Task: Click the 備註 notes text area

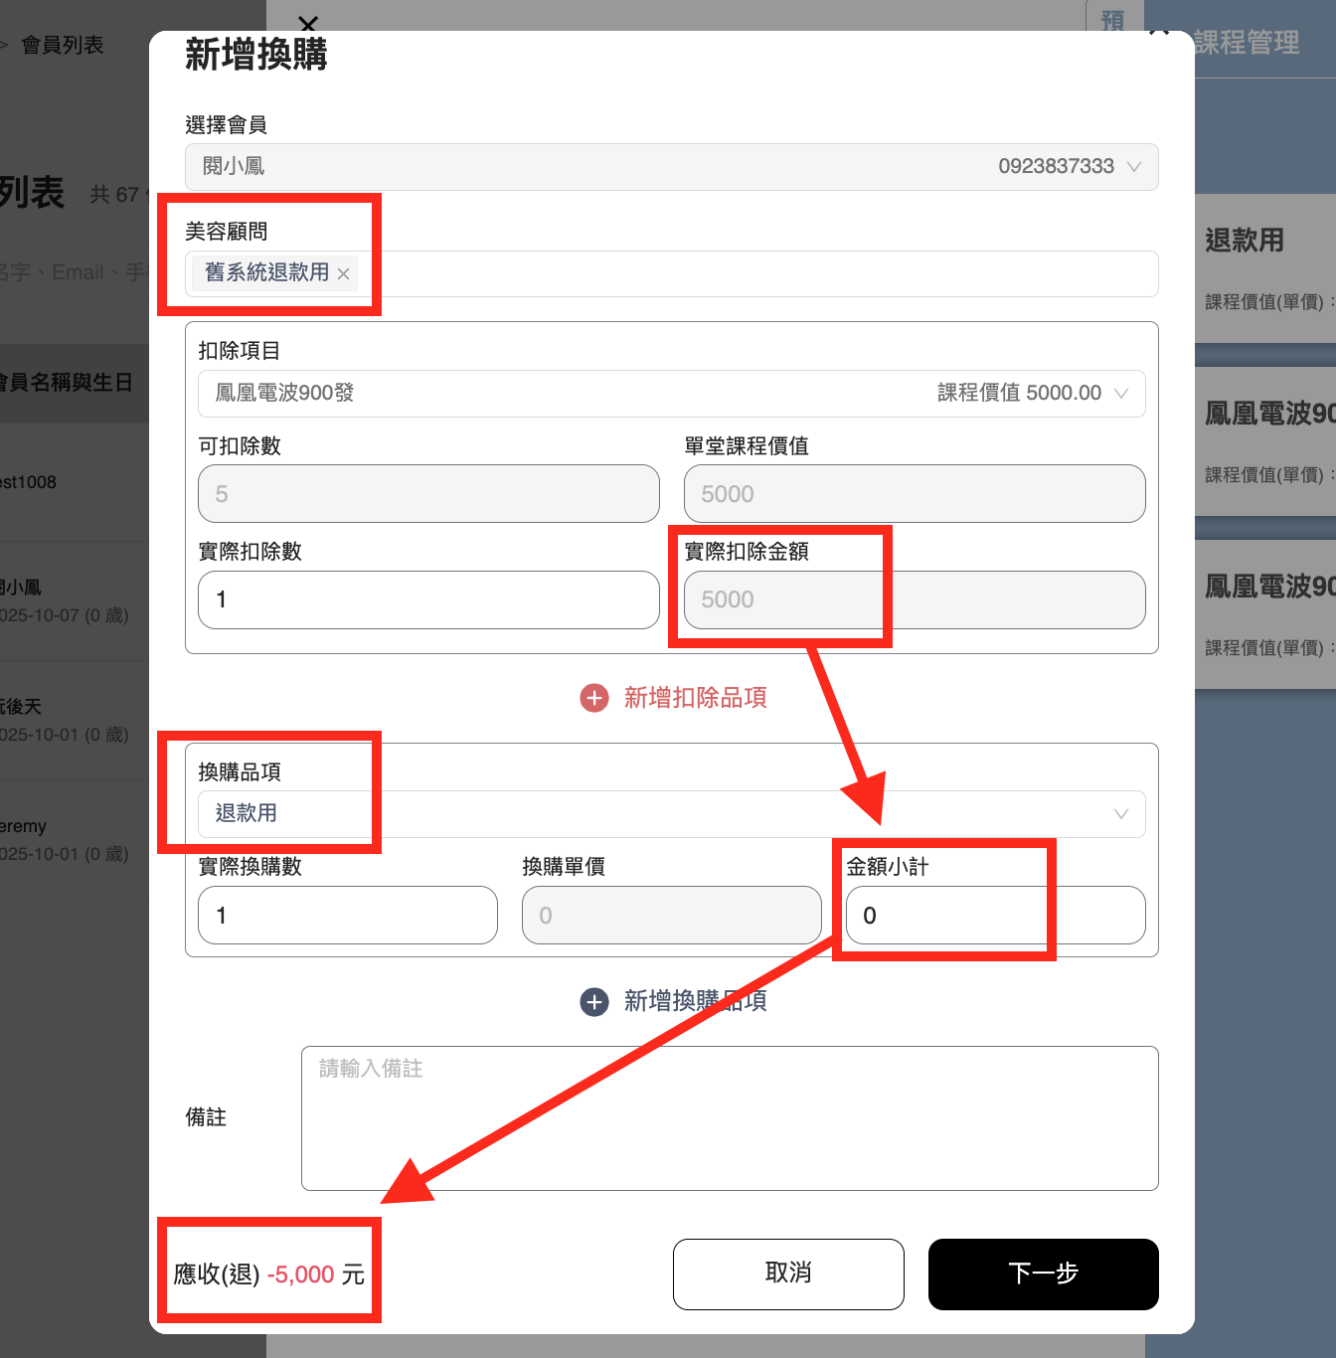Action: (730, 1118)
